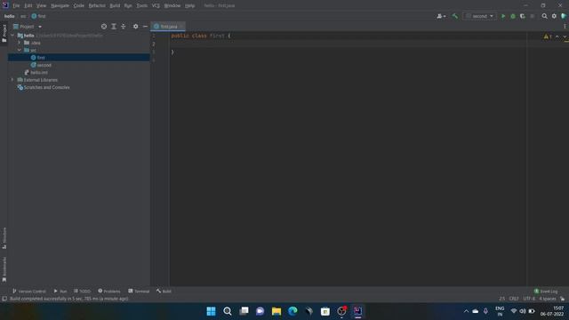
Task: Open the Project view selector dropdown
Action: point(28,27)
